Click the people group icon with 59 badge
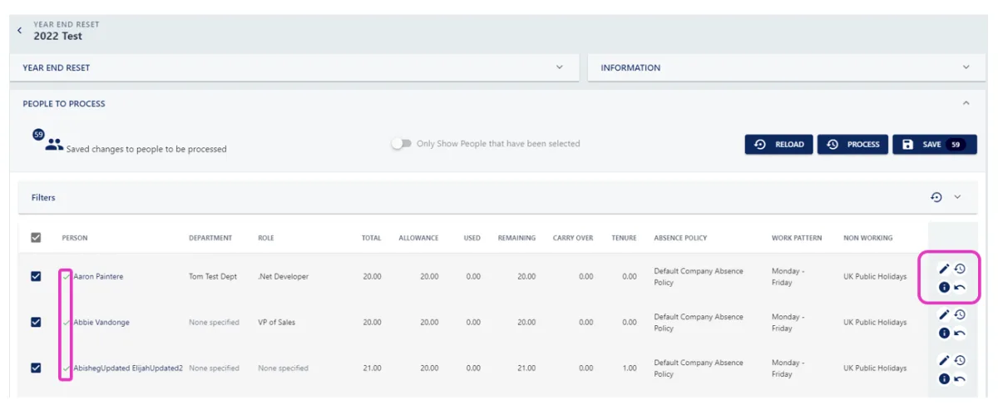Image resolution: width=998 pixels, height=415 pixels. (x=53, y=145)
